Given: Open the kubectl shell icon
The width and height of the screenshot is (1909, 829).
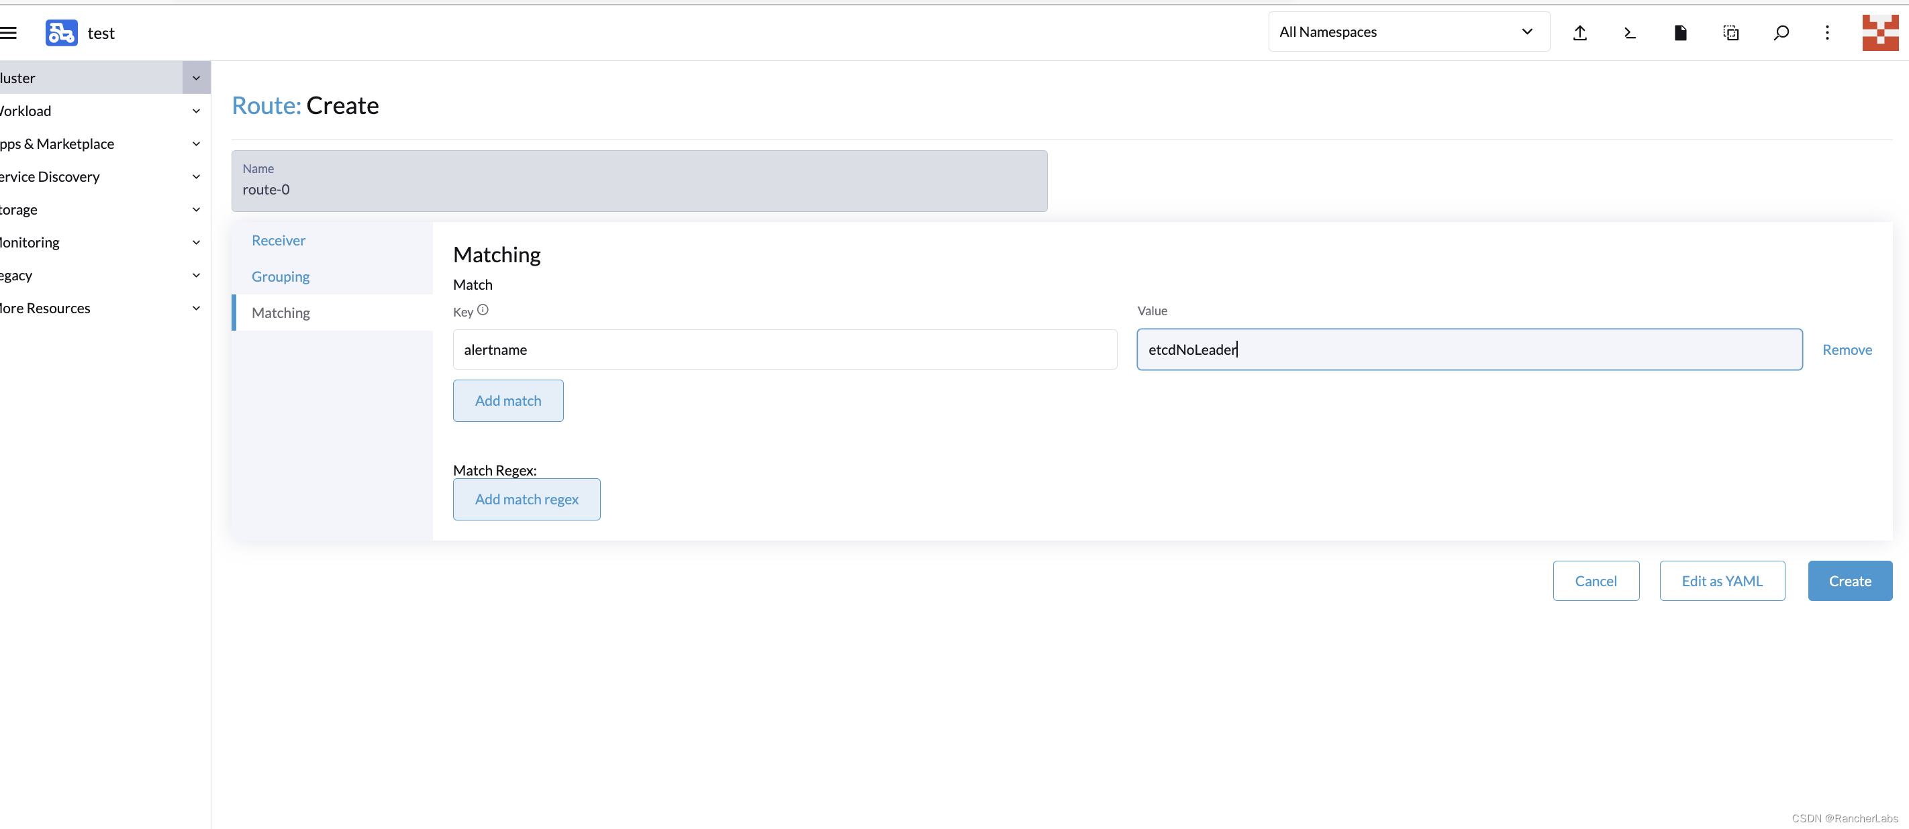Looking at the screenshot, I should pos(1630,33).
